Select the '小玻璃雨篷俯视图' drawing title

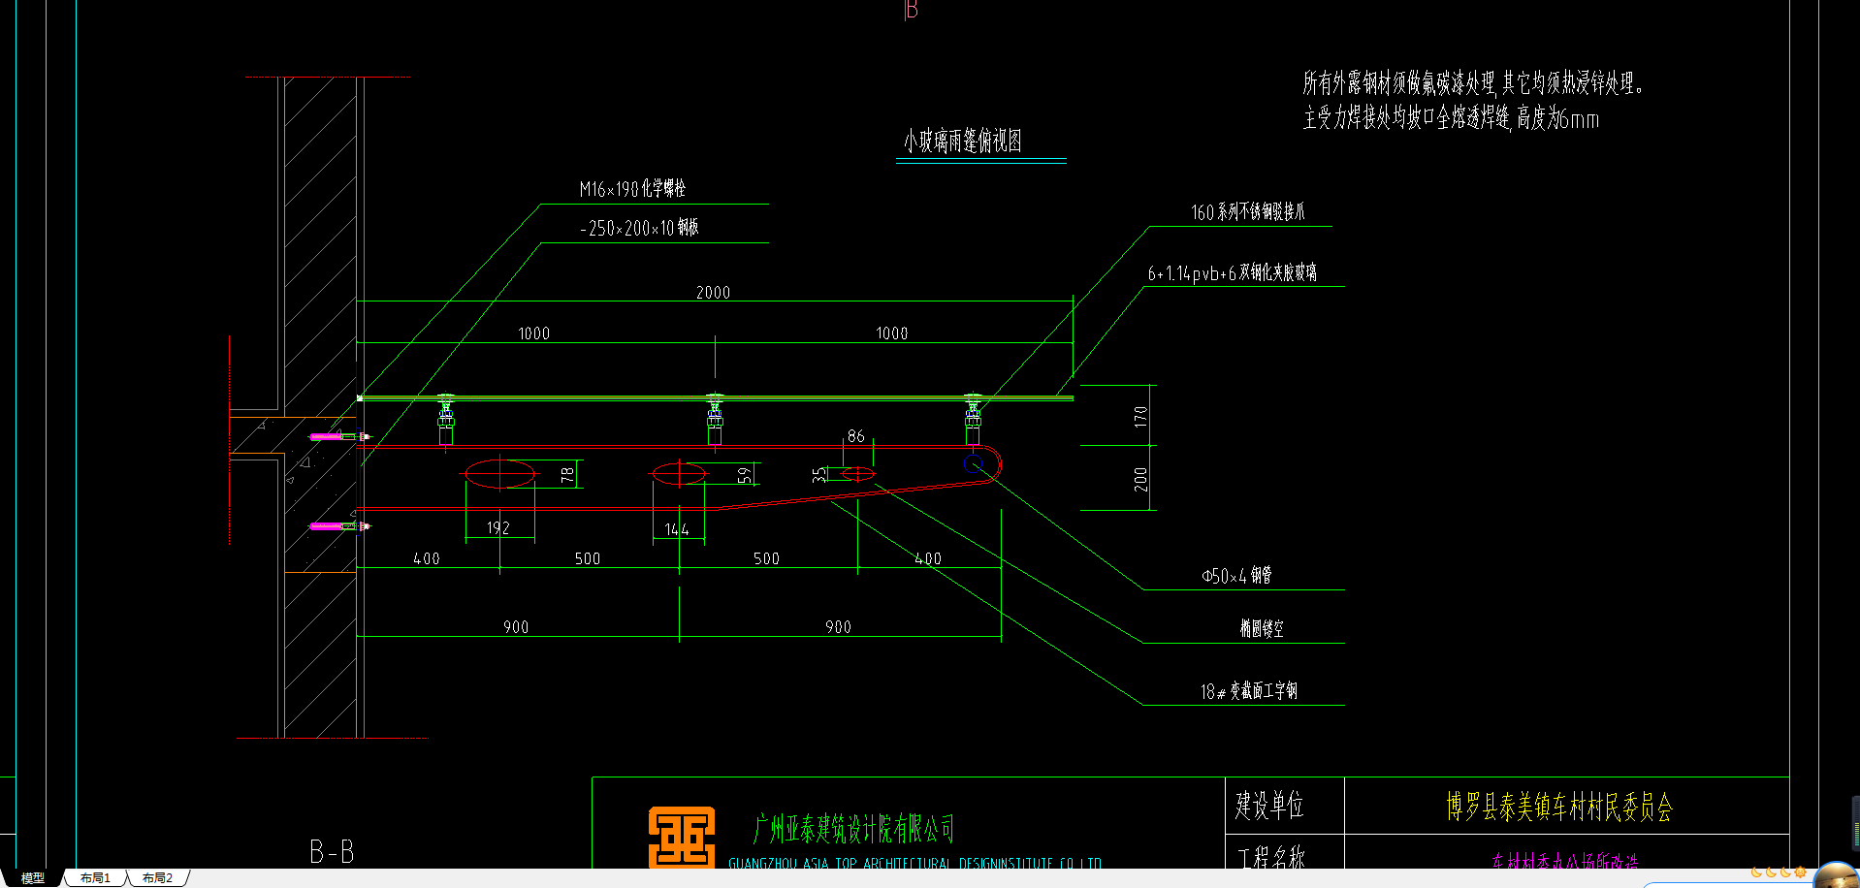point(963,142)
